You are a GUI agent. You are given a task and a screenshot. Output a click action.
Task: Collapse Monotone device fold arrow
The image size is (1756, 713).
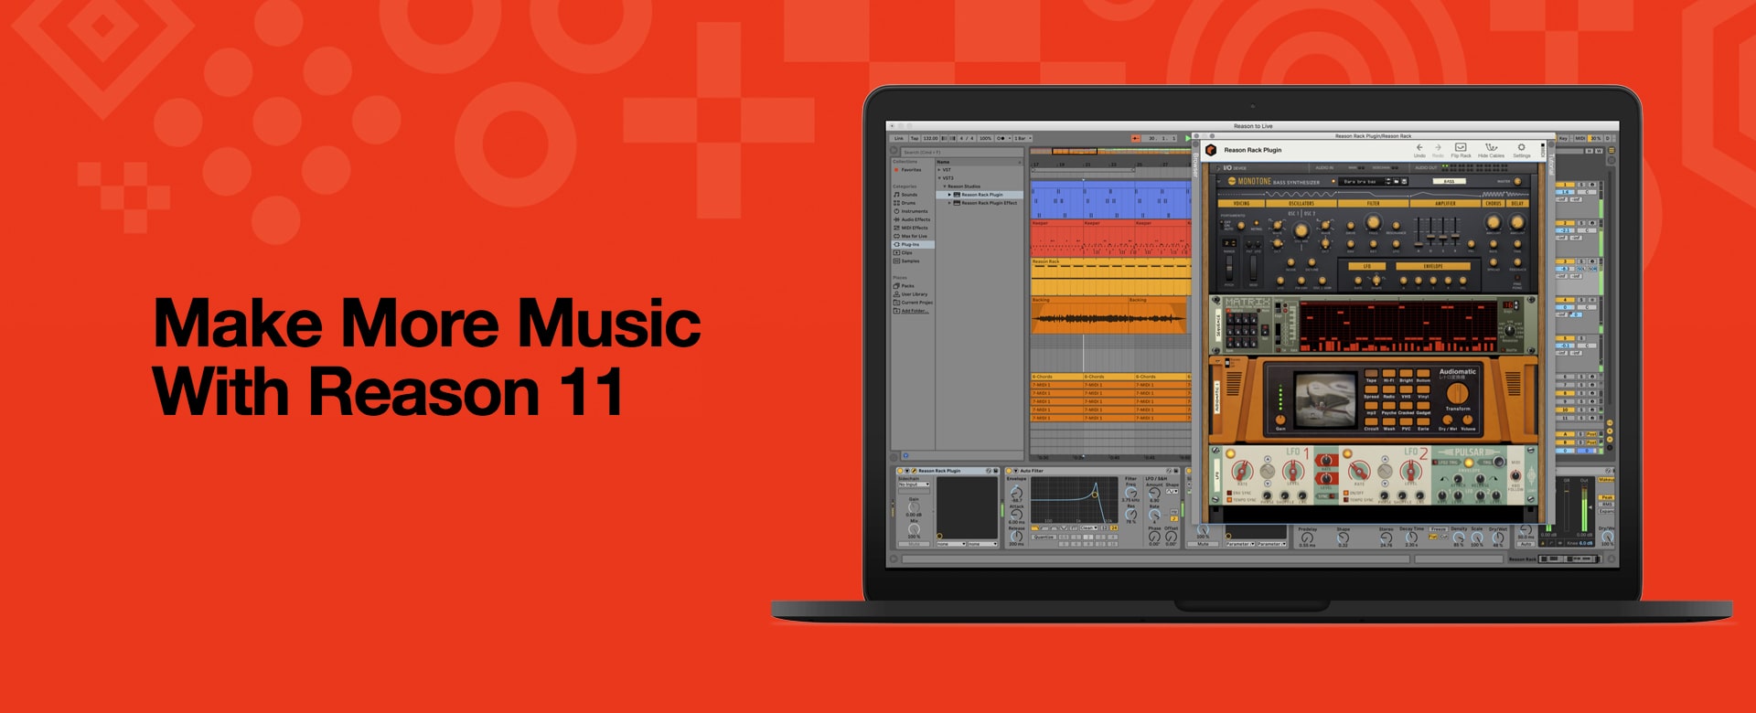click(1219, 181)
